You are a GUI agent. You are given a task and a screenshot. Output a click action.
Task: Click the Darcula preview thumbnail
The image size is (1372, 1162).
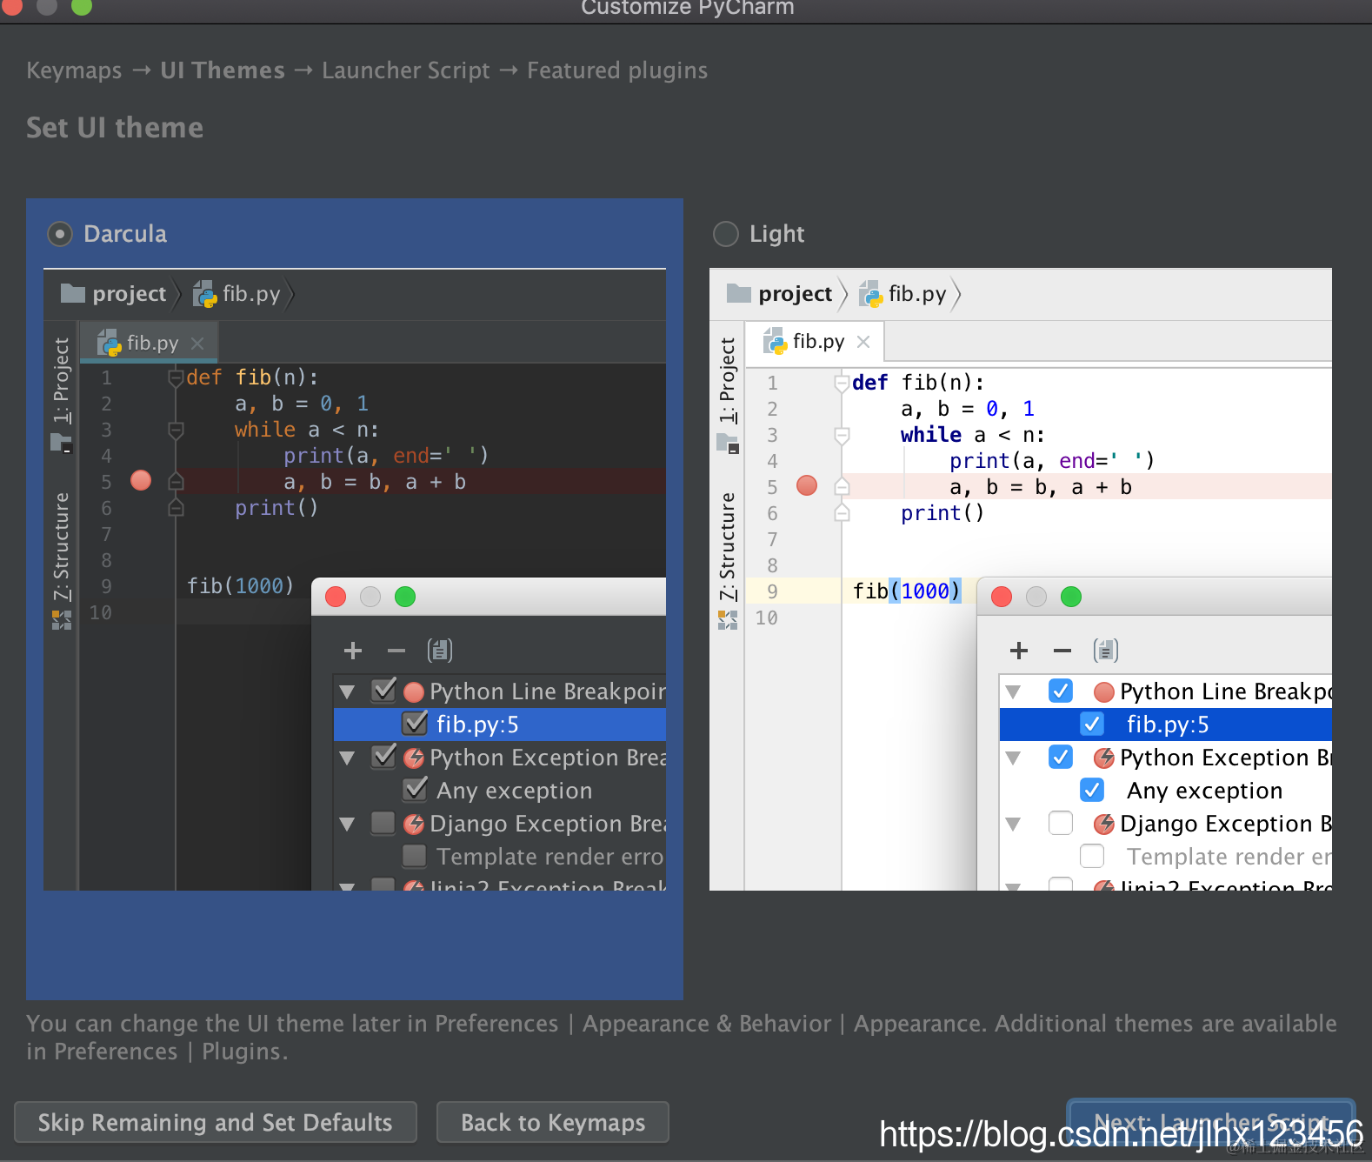pyautogui.click(x=355, y=579)
